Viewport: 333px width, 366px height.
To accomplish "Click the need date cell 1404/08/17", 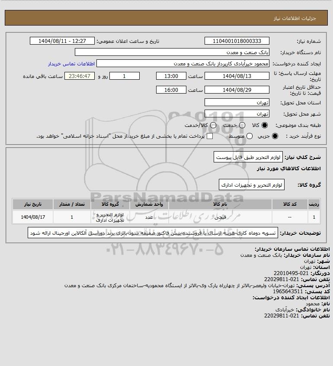I will click(x=33, y=217).
